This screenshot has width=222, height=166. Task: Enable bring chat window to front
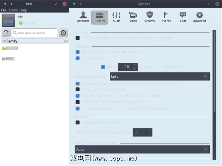[78, 89]
